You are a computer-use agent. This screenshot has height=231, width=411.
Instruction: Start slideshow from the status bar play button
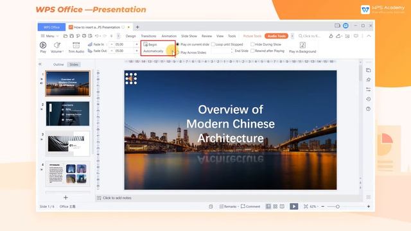pos(294,207)
